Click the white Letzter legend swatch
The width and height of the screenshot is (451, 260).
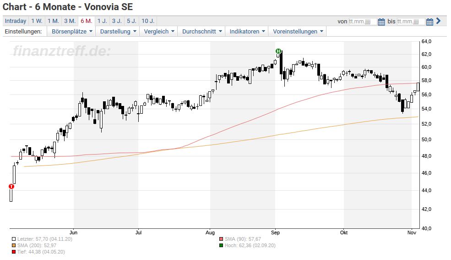(x=14, y=239)
